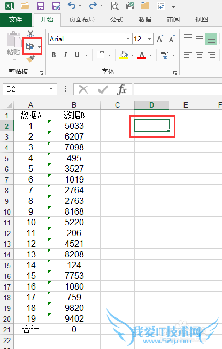Expand fill color dropdown arrow

[132, 55]
